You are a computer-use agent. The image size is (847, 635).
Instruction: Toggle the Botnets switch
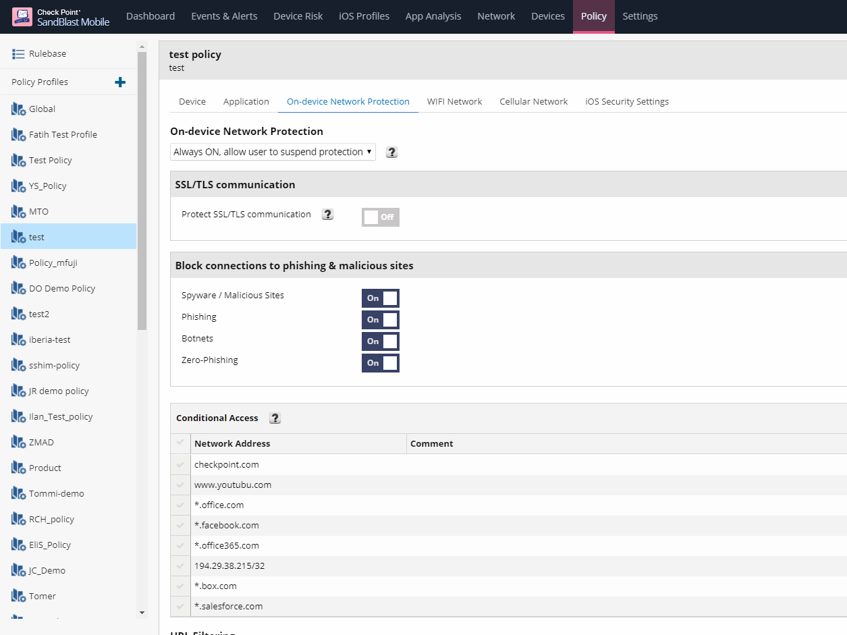point(380,341)
